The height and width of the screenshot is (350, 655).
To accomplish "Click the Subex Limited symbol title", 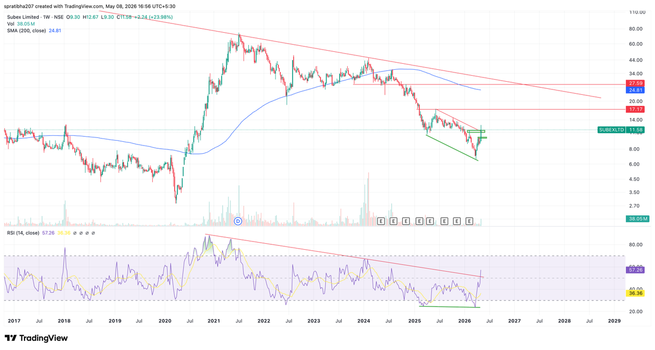I will [23, 17].
